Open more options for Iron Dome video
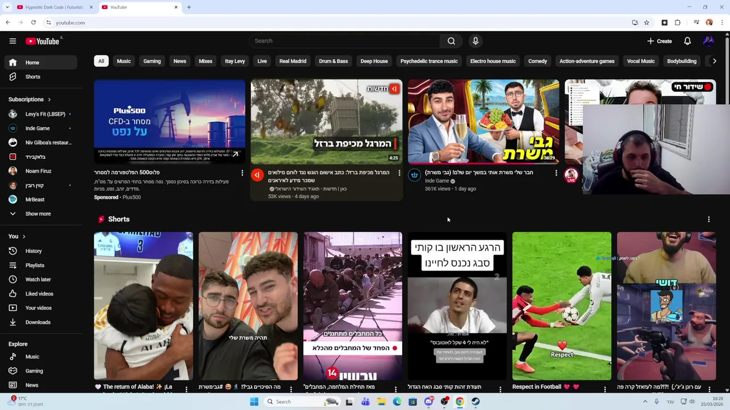The width and height of the screenshot is (730, 410). (399, 173)
